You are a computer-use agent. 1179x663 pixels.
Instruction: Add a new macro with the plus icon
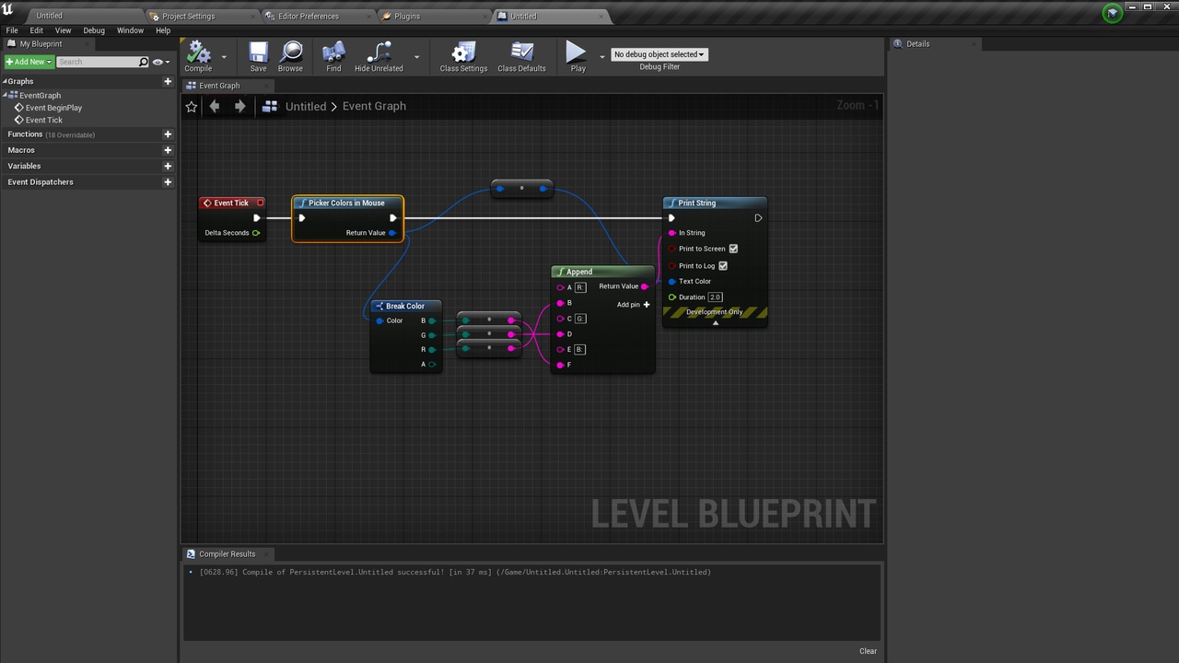168,150
